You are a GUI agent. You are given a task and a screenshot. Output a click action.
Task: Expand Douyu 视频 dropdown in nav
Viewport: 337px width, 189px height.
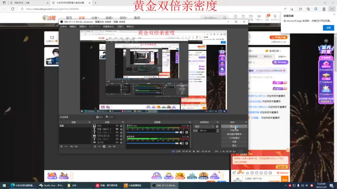coord(109,18)
